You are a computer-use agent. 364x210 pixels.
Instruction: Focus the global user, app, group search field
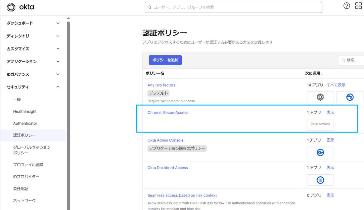click(x=234, y=7)
